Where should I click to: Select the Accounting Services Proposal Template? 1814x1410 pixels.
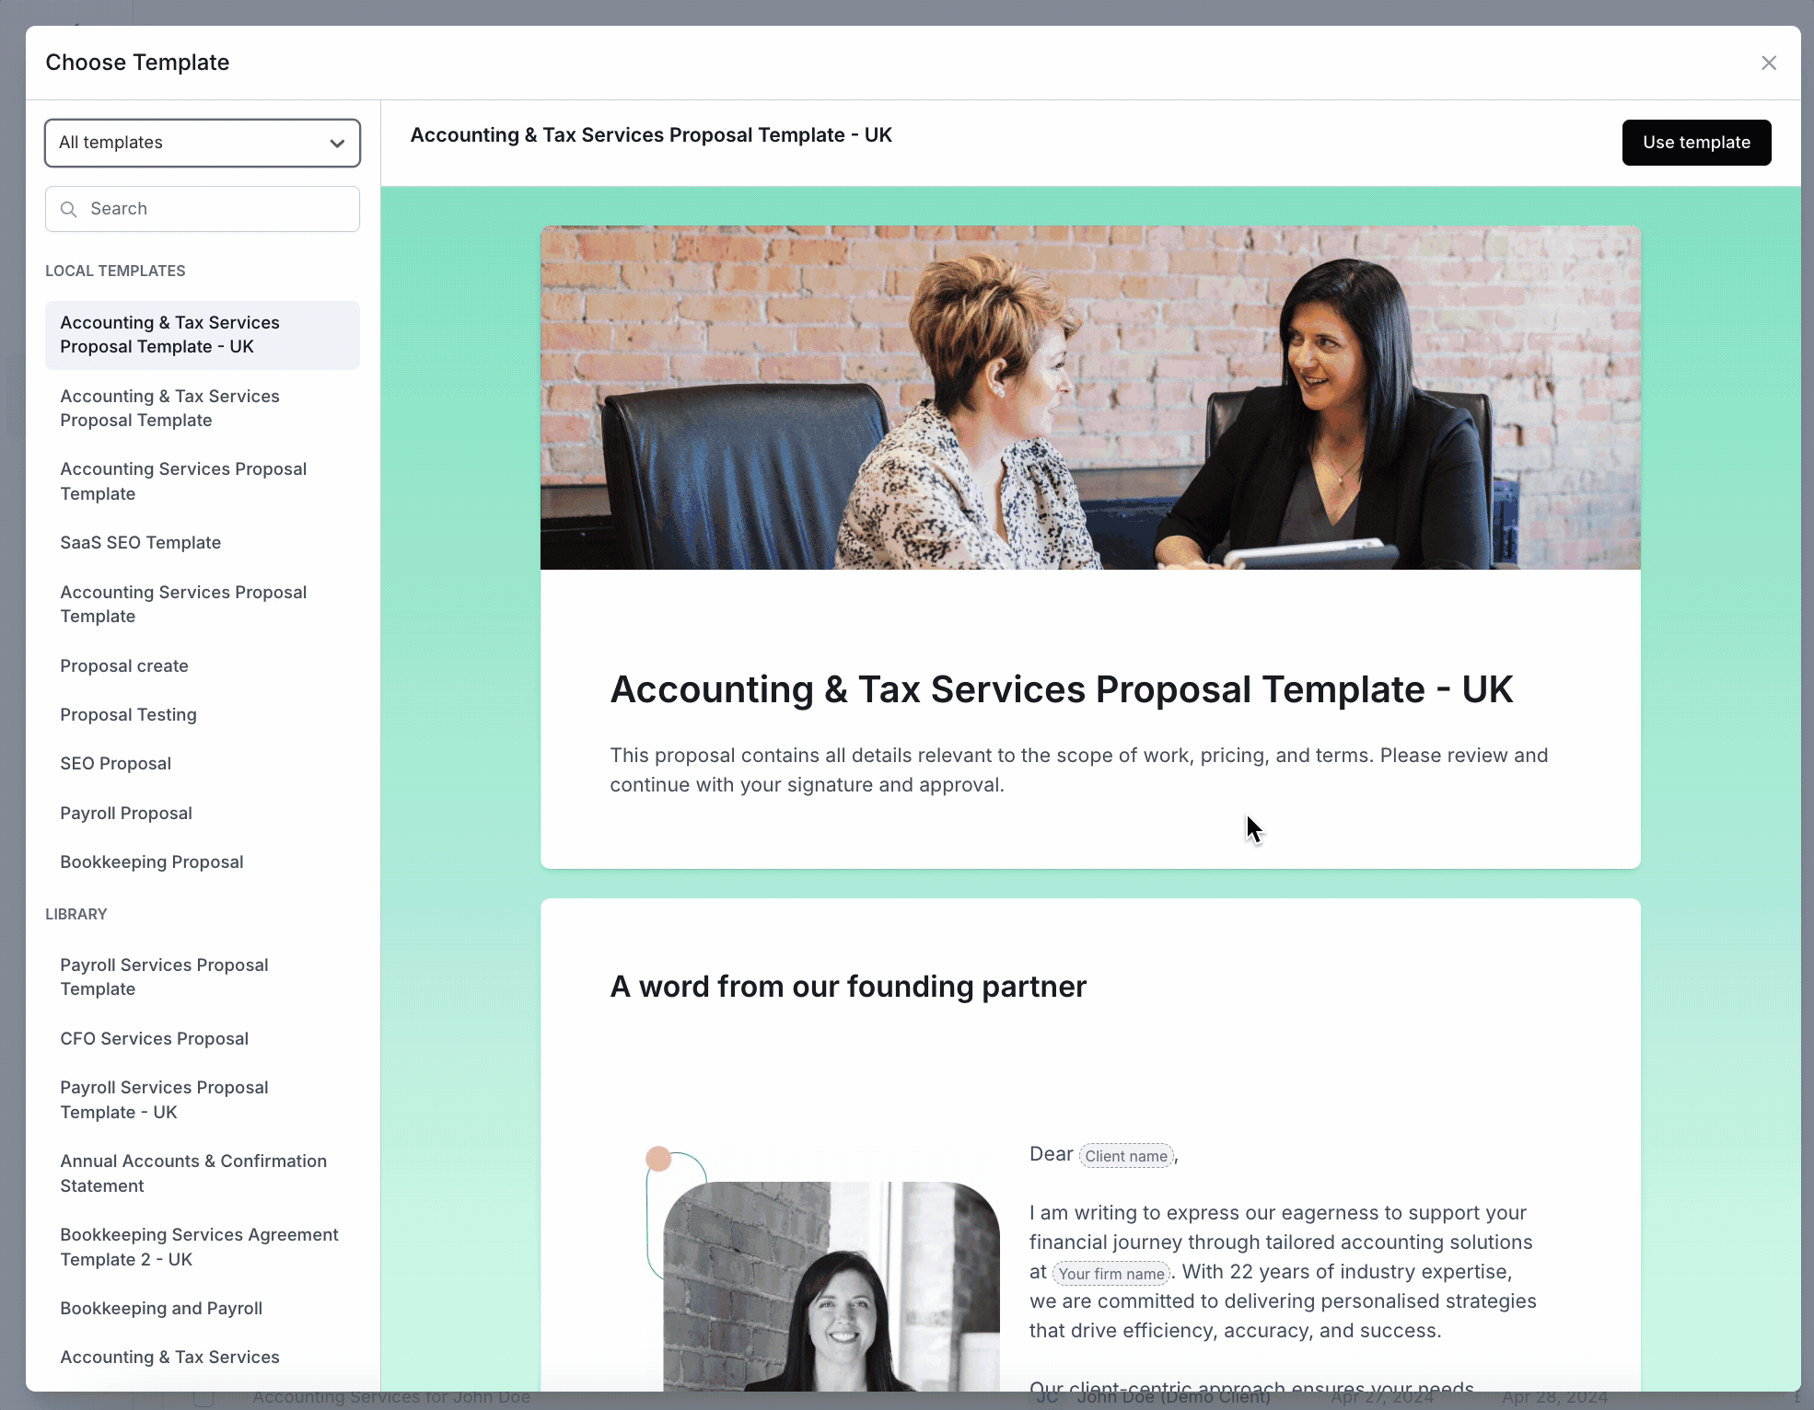pyautogui.click(x=182, y=480)
